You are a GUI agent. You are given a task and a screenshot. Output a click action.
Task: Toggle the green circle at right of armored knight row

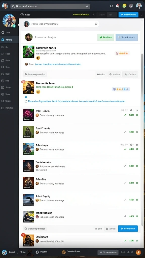click(x=137, y=183)
